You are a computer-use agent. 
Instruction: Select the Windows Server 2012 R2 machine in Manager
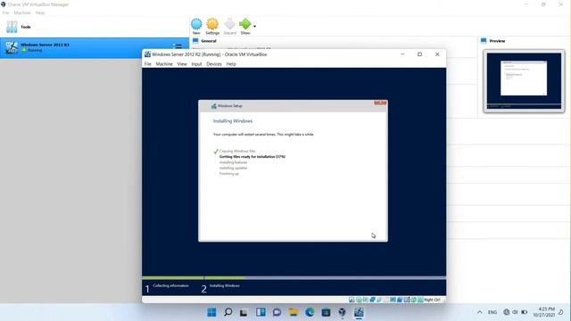pos(95,47)
